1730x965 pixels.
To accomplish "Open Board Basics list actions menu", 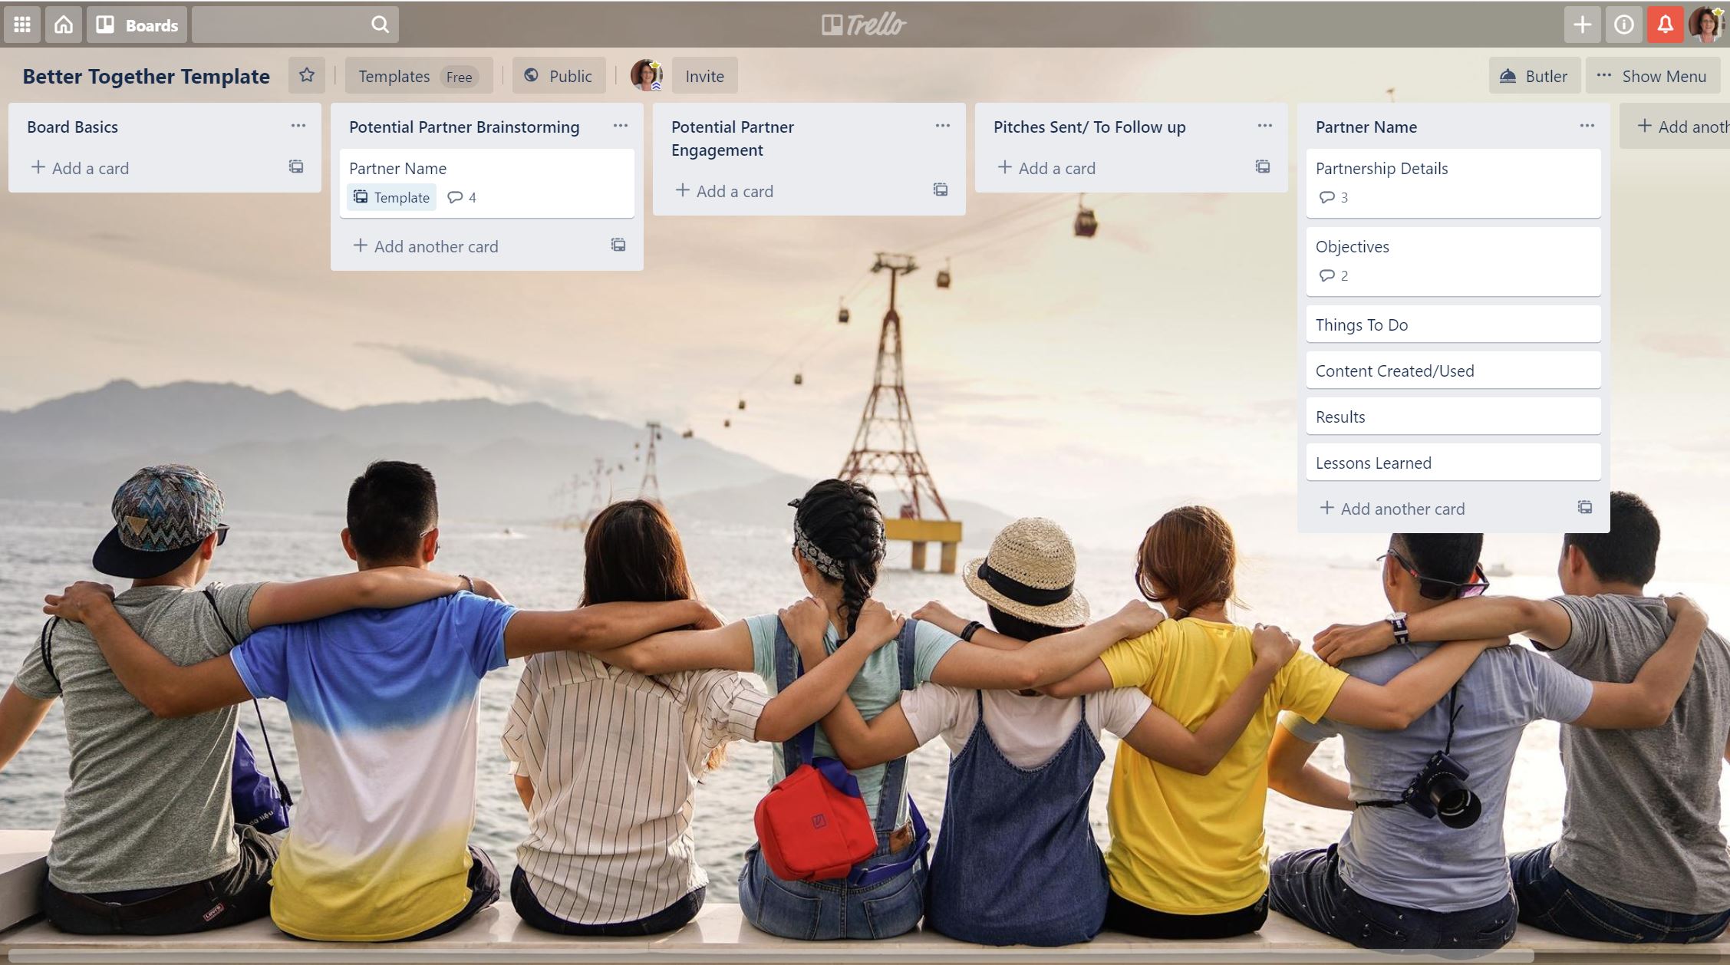I will [298, 126].
